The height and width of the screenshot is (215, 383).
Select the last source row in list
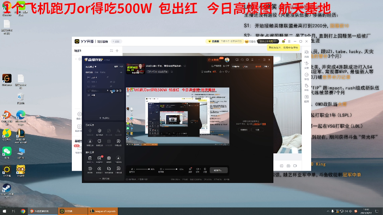104,95
